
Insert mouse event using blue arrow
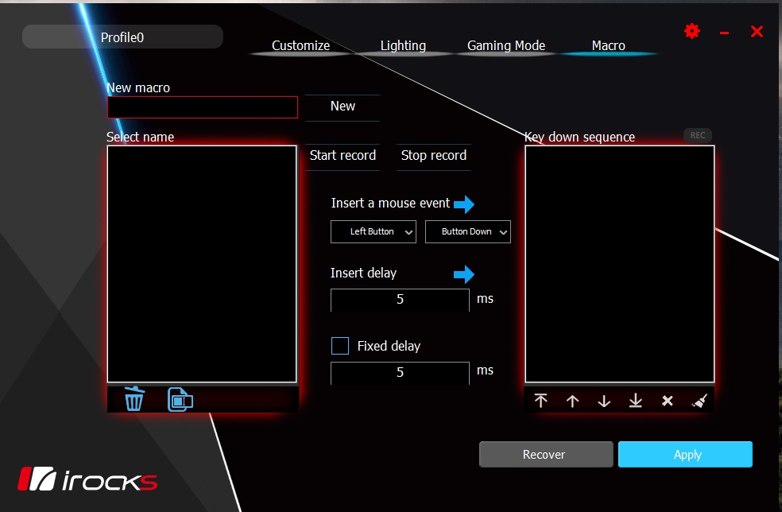point(464,204)
